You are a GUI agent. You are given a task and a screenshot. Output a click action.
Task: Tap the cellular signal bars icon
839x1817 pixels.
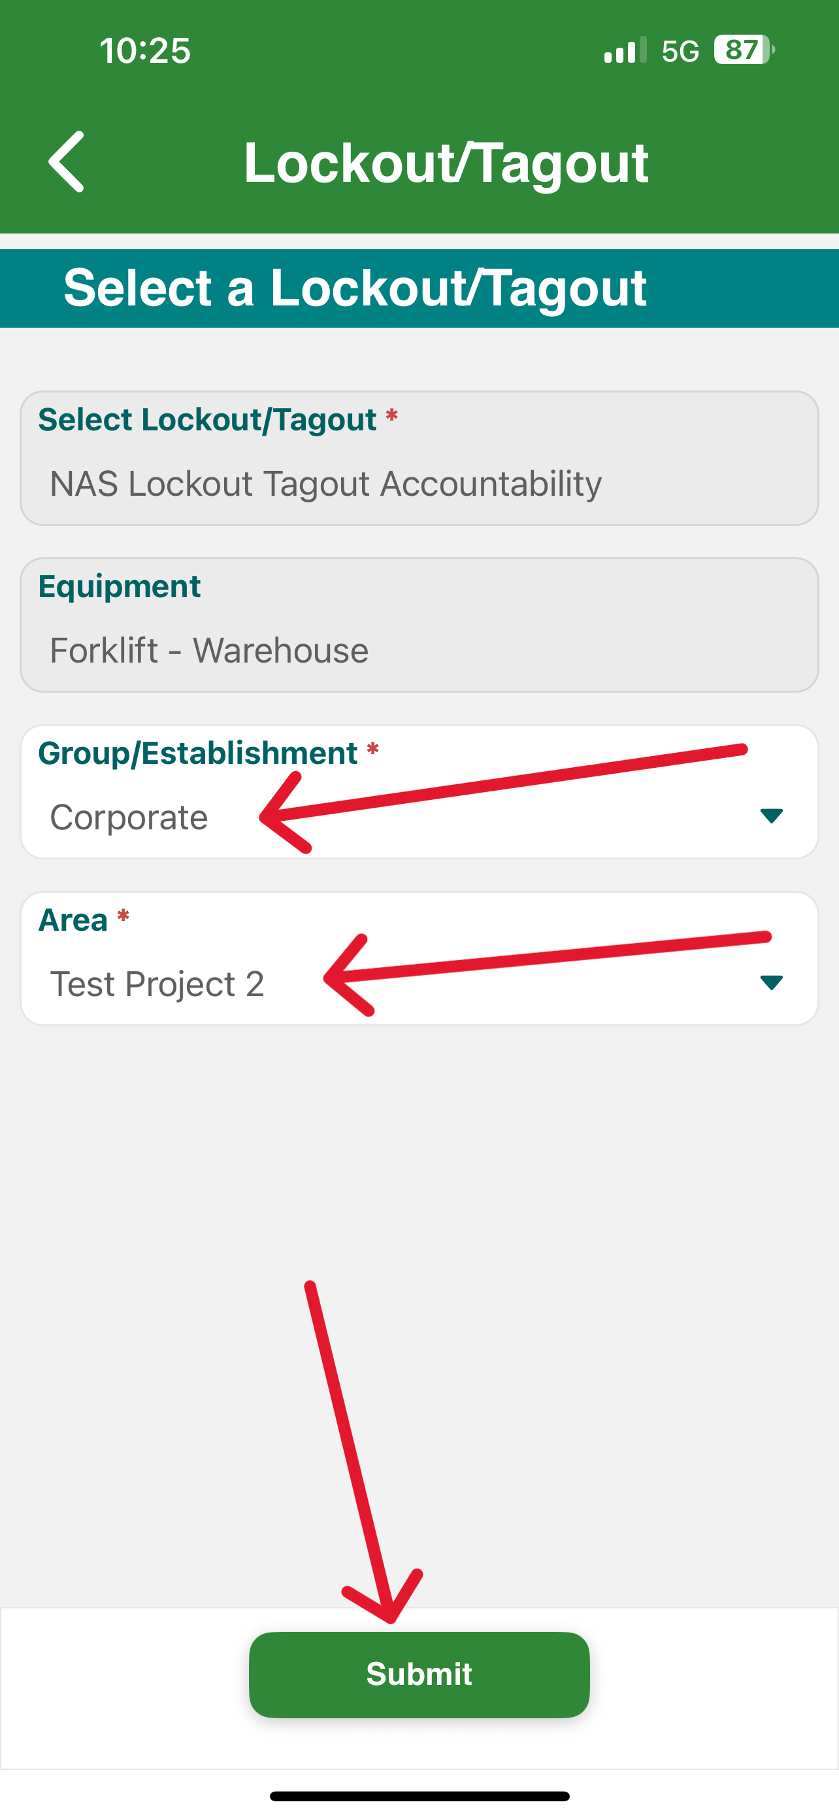[625, 50]
